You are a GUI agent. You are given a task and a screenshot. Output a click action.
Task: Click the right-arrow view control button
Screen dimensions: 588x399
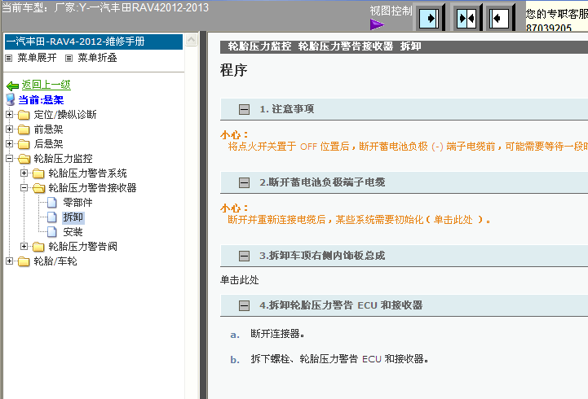(x=429, y=18)
